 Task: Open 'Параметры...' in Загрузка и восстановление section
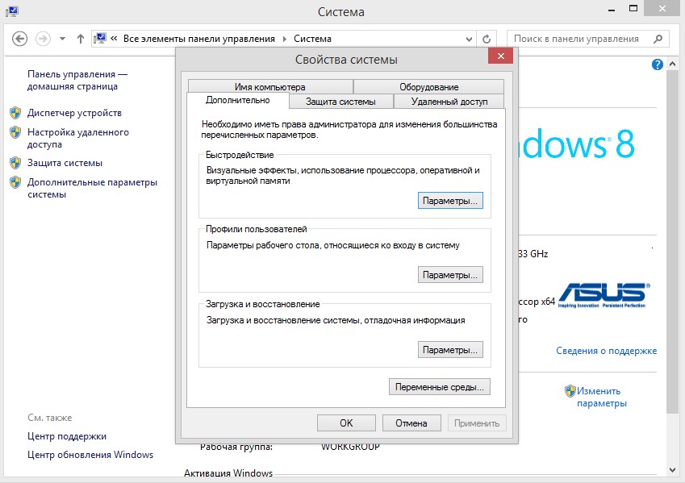450,350
